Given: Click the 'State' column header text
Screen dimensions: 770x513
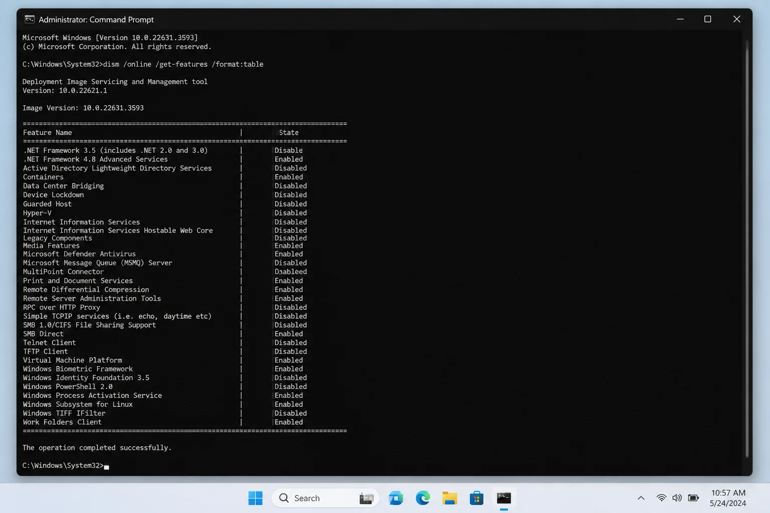Looking at the screenshot, I should (289, 133).
